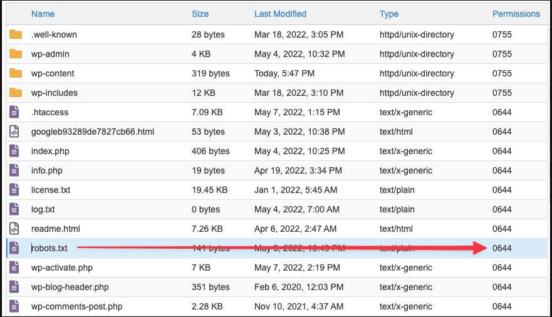Image resolution: width=552 pixels, height=317 pixels.
Task: Click the wp-admin folder icon
Action: click(16, 54)
